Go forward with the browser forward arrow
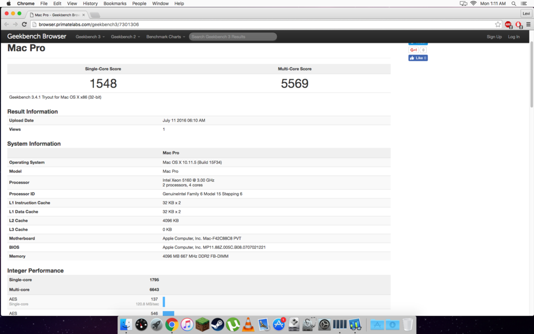 15,24
